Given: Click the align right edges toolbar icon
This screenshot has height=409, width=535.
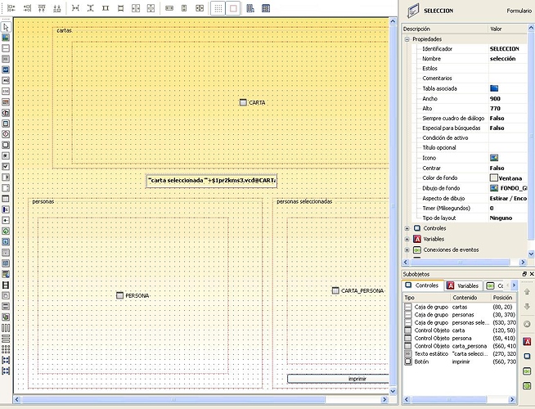Looking at the screenshot, I should click(x=27, y=8).
